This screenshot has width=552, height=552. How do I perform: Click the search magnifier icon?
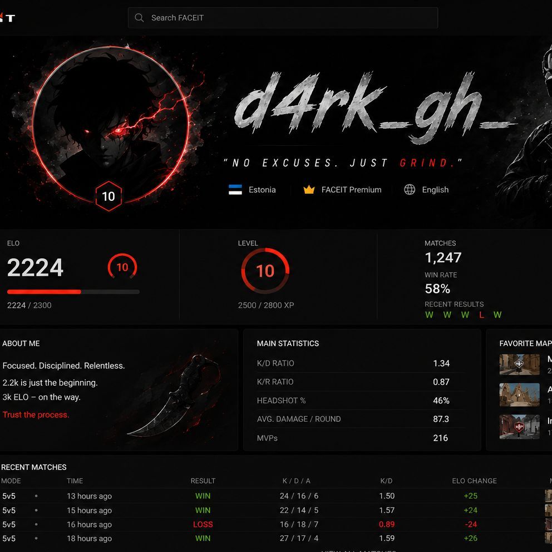139,18
